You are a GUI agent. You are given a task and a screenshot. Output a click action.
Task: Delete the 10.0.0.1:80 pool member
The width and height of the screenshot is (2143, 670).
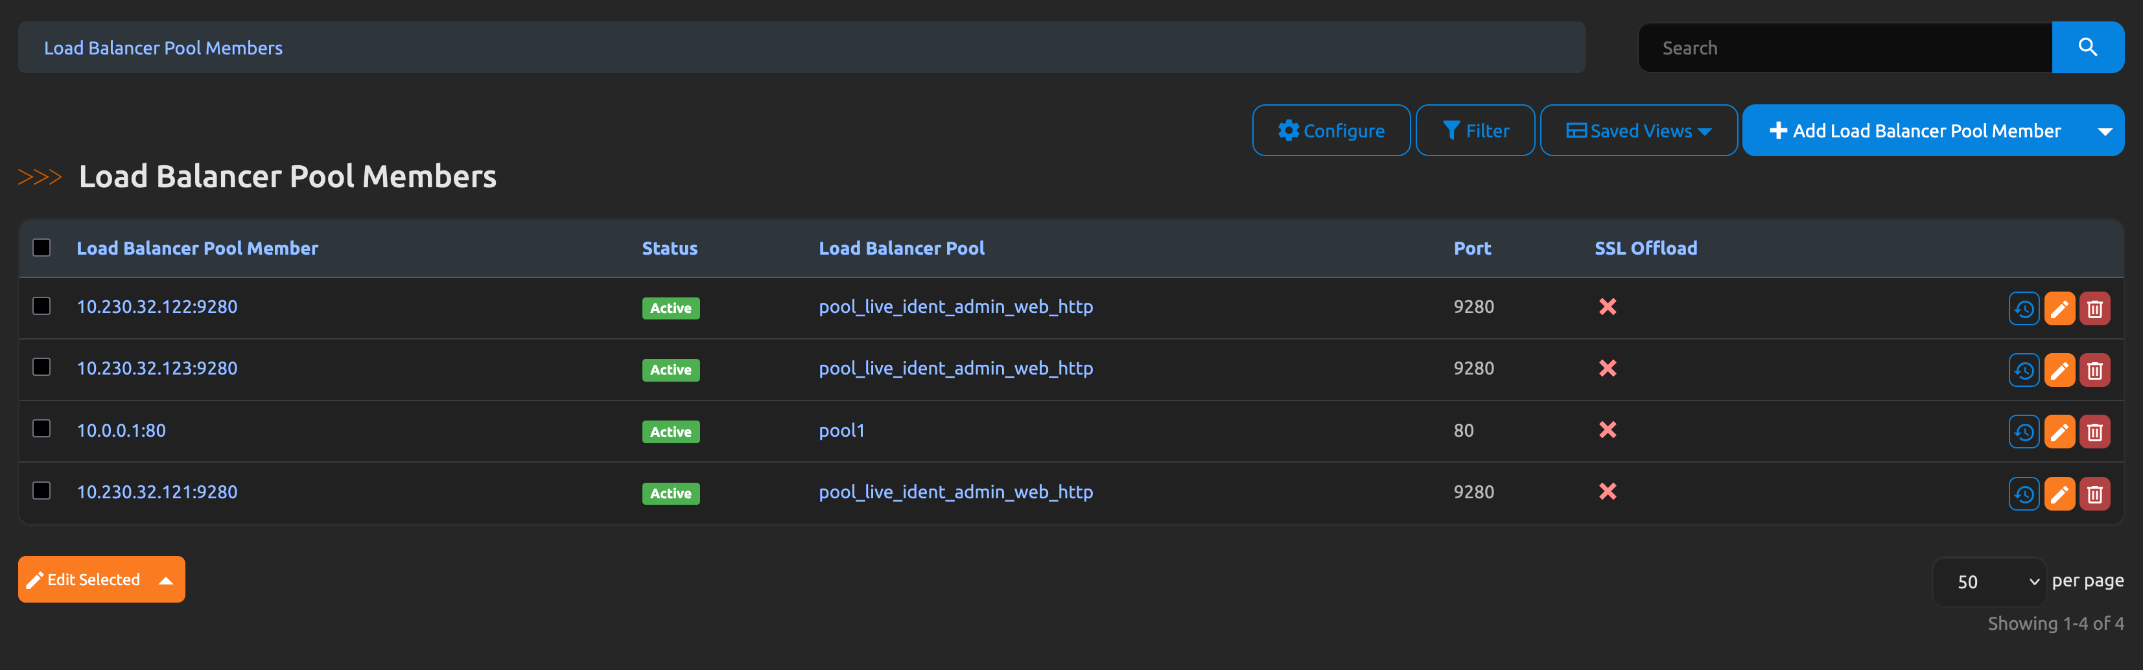[x=2094, y=432]
